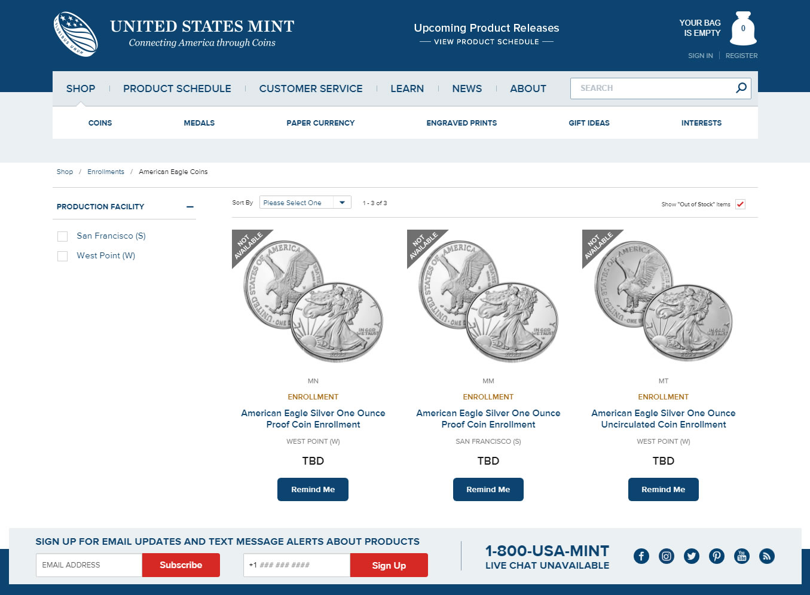Click the United States Mint logo emblem
This screenshot has height=595, width=810.
click(x=76, y=34)
